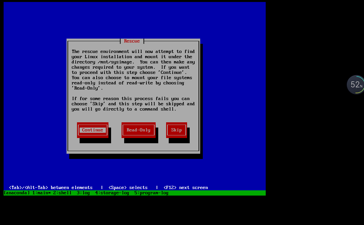Screen dimensions: 364x225
Task: Click the '<Space> selects' hint
Action: (128, 187)
